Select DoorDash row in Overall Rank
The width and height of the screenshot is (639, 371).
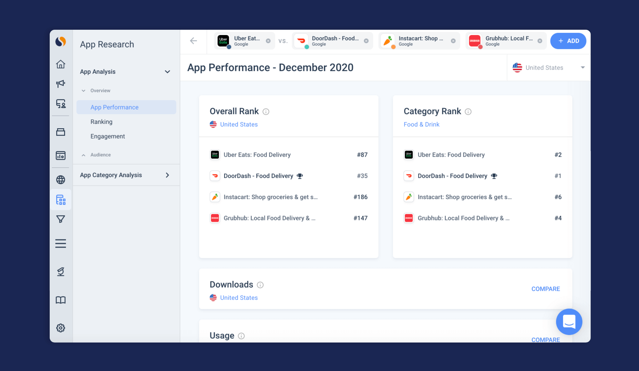tap(289, 176)
